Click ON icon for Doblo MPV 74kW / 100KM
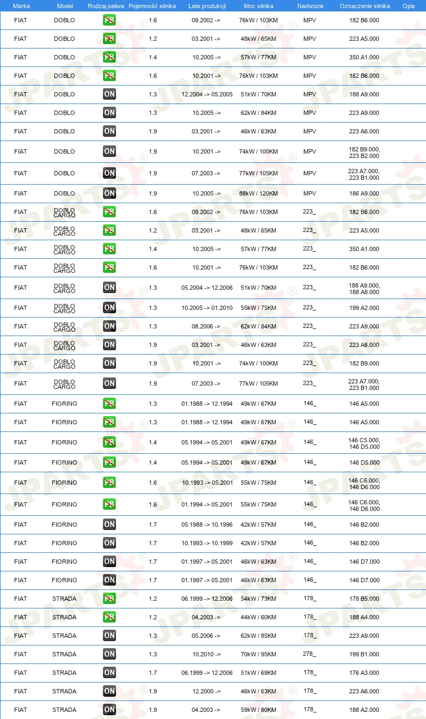The height and width of the screenshot is (719, 426). coord(109,151)
